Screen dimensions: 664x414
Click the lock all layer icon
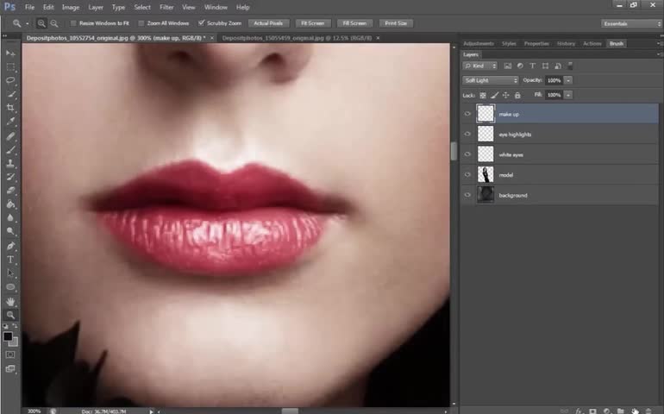(517, 95)
